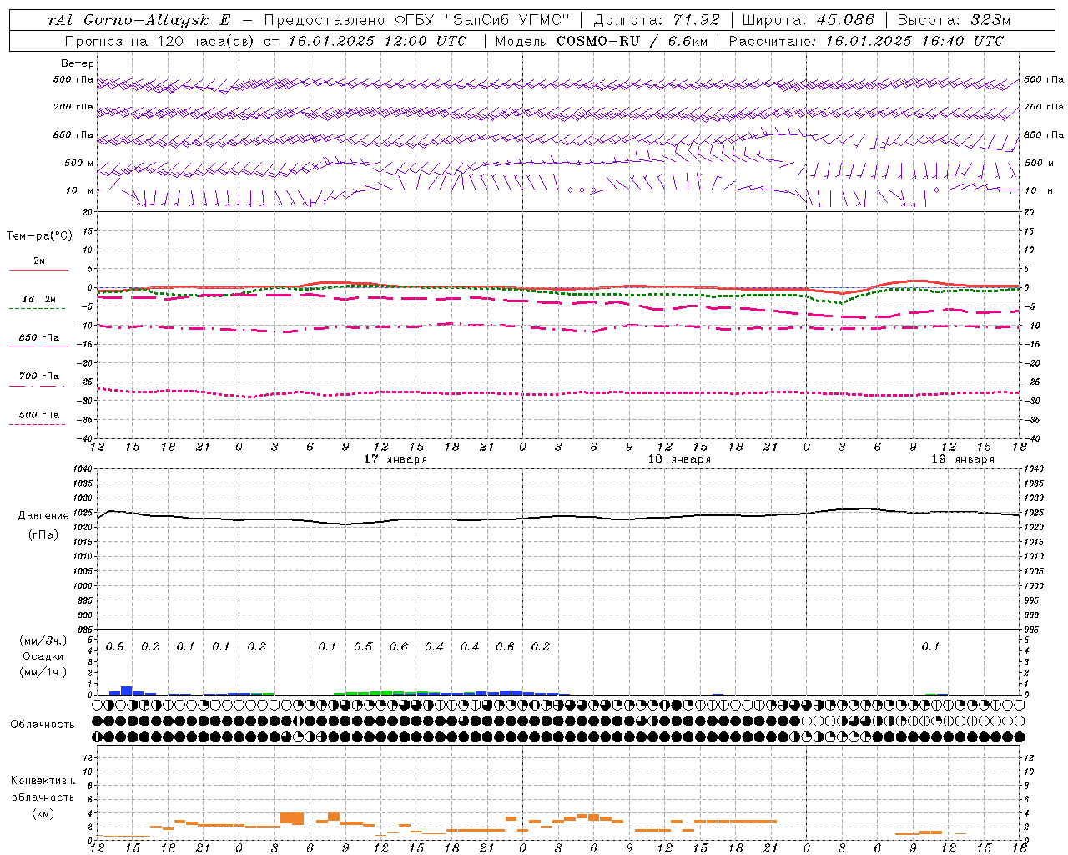Click the red dotted 500 гПа legend line sample
Image resolution: width=1068 pixels, height=855 pixels.
(x=37, y=424)
